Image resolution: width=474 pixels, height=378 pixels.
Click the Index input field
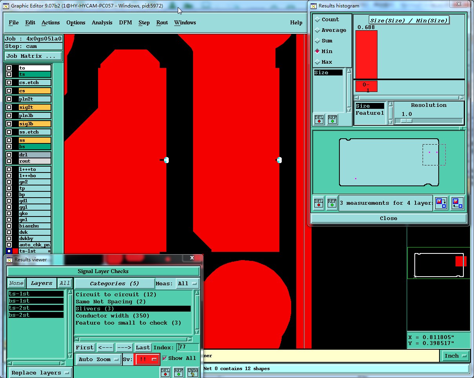click(x=188, y=347)
